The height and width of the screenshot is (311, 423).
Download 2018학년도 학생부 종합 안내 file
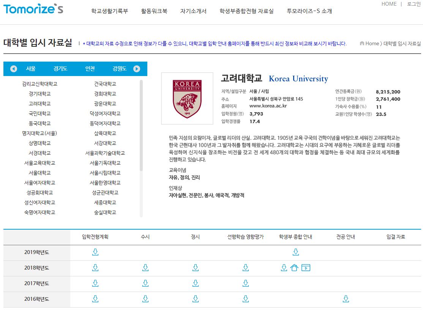pyautogui.click(x=284, y=268)
